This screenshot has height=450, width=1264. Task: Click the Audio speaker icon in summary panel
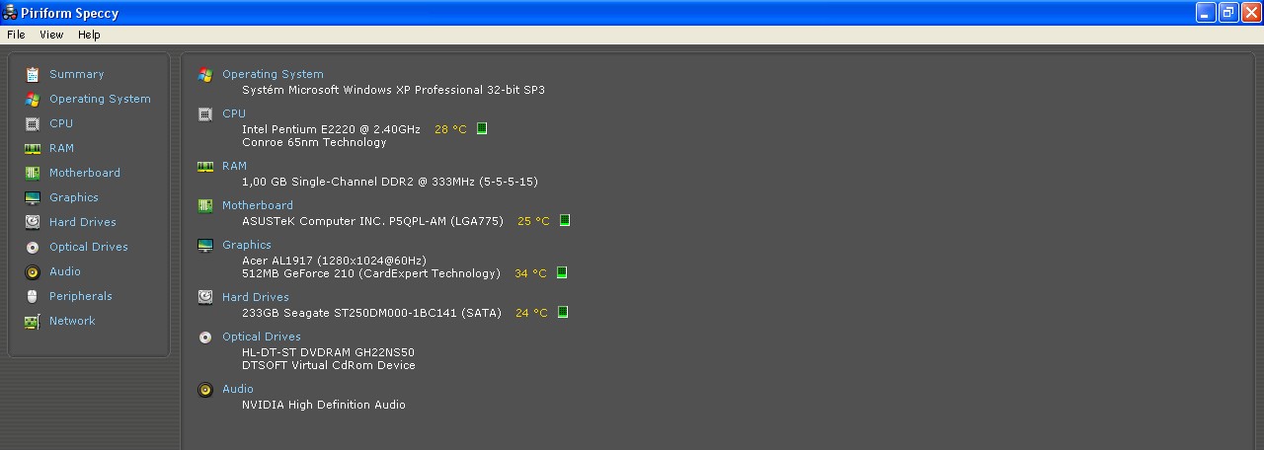coord(205,389)
